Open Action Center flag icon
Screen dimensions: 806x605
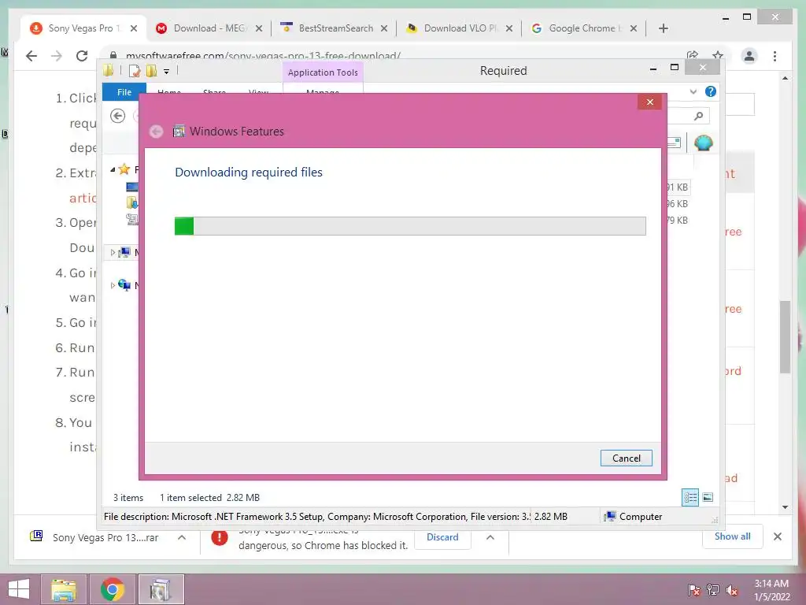[693, 590]
